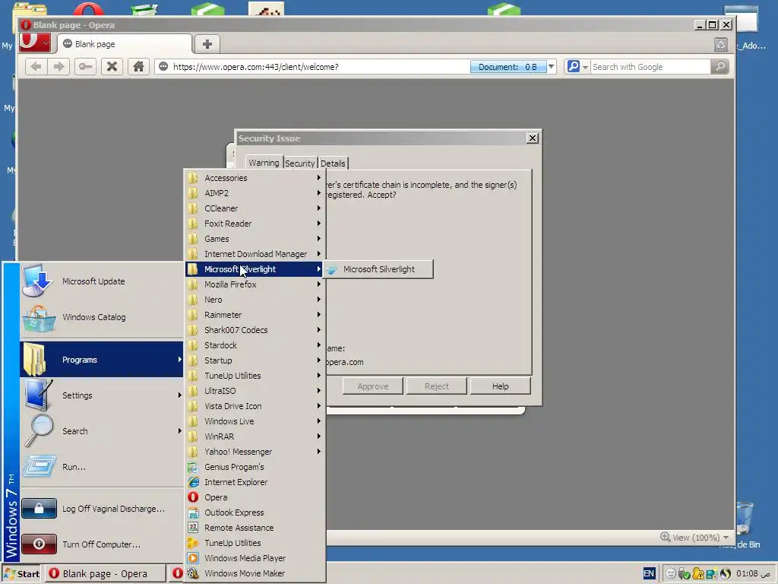The image size is (778, 584).
Task: Click Blank page - Opera taskbar button
Action: pos(105,573)
